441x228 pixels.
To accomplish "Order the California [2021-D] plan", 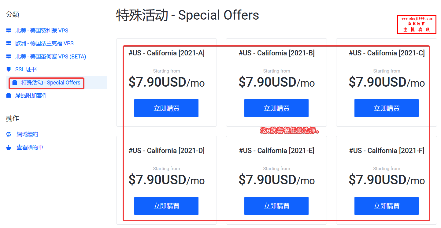I will 166,206.
